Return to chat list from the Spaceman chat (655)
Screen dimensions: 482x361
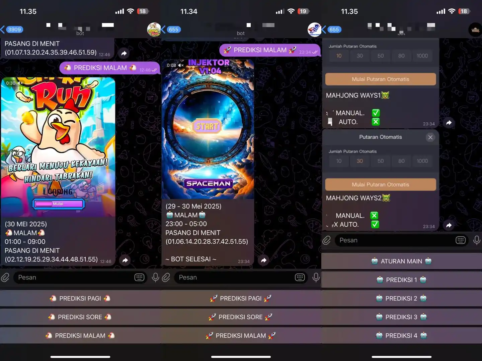[x=171, y=29]
